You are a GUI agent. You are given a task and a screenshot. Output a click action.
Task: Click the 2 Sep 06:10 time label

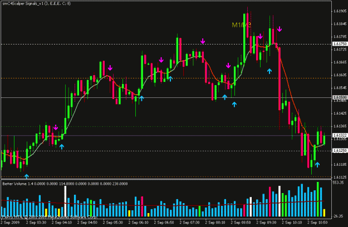point(139,223)
